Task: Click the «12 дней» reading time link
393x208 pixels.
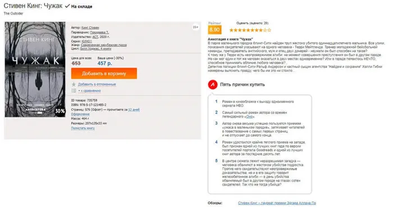Action: pyautogui.click(x=134, y=110)
